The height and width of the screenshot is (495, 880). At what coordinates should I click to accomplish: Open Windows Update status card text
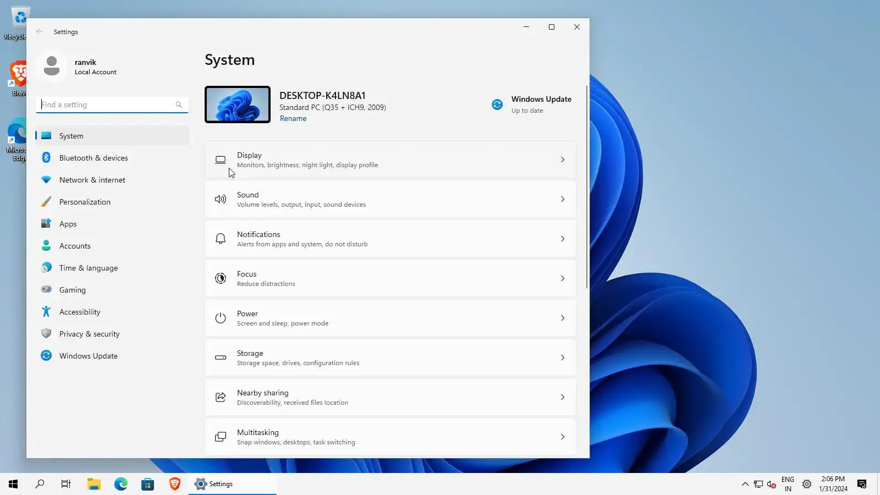coord(541,105)
